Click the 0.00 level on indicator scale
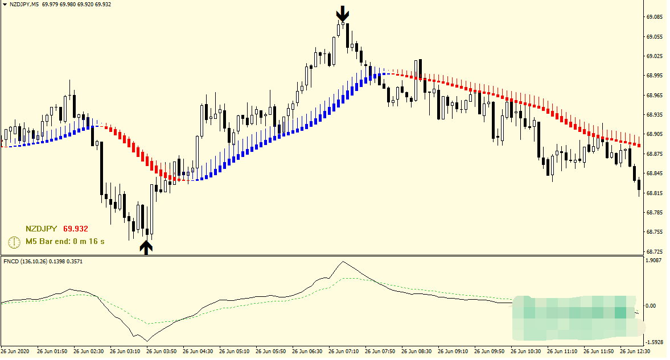 coord(651,306)
